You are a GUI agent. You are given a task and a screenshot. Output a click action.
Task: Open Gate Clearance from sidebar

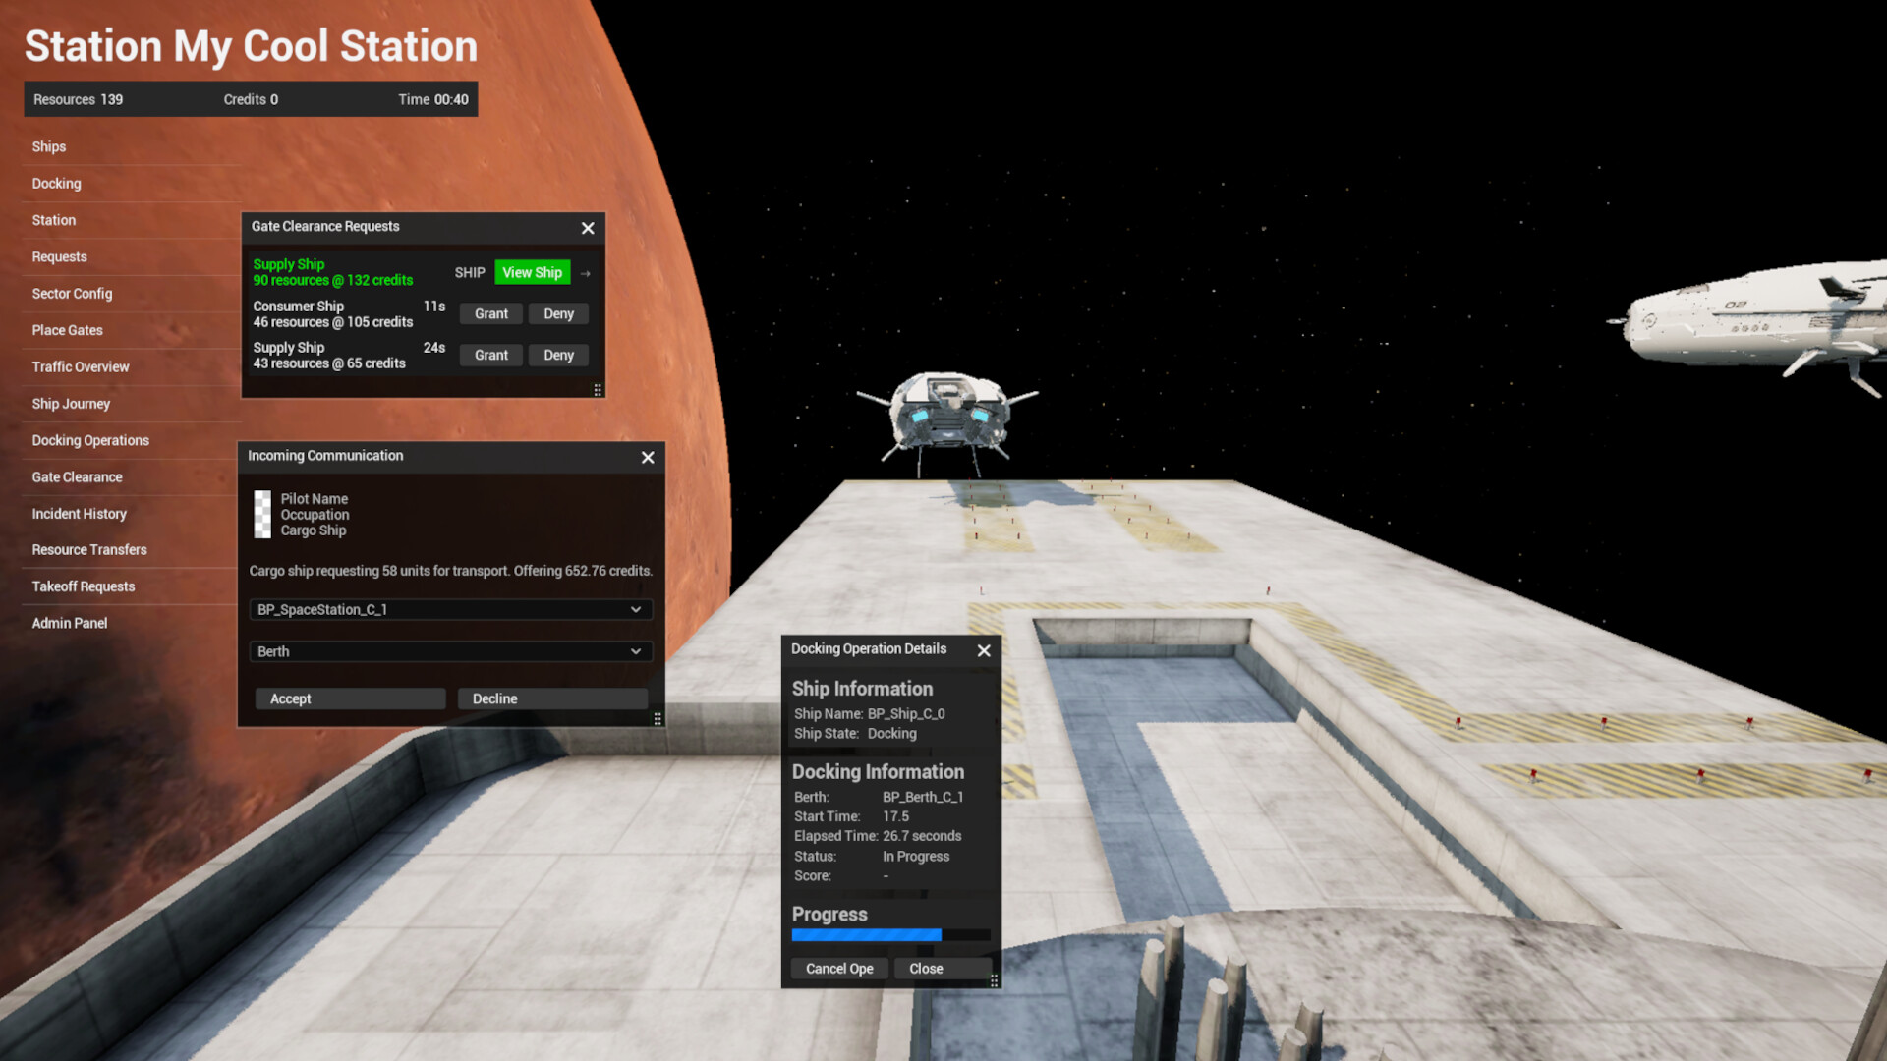[77, 477]
